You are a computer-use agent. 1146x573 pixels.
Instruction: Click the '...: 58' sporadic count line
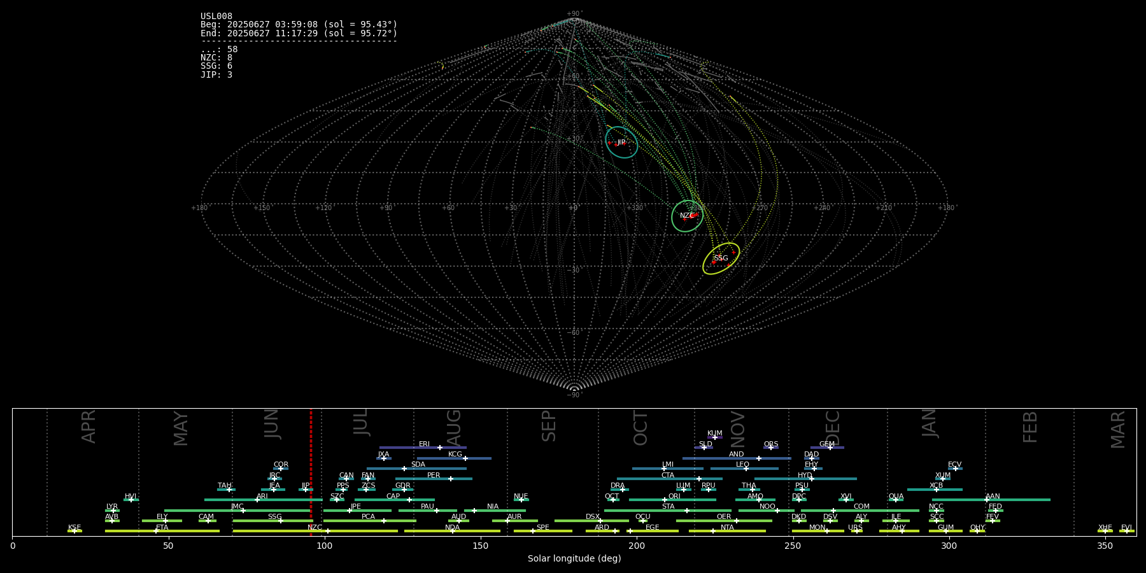(x=219, y=50)
